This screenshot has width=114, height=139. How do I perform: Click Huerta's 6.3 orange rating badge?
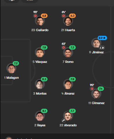coord(72,16)
